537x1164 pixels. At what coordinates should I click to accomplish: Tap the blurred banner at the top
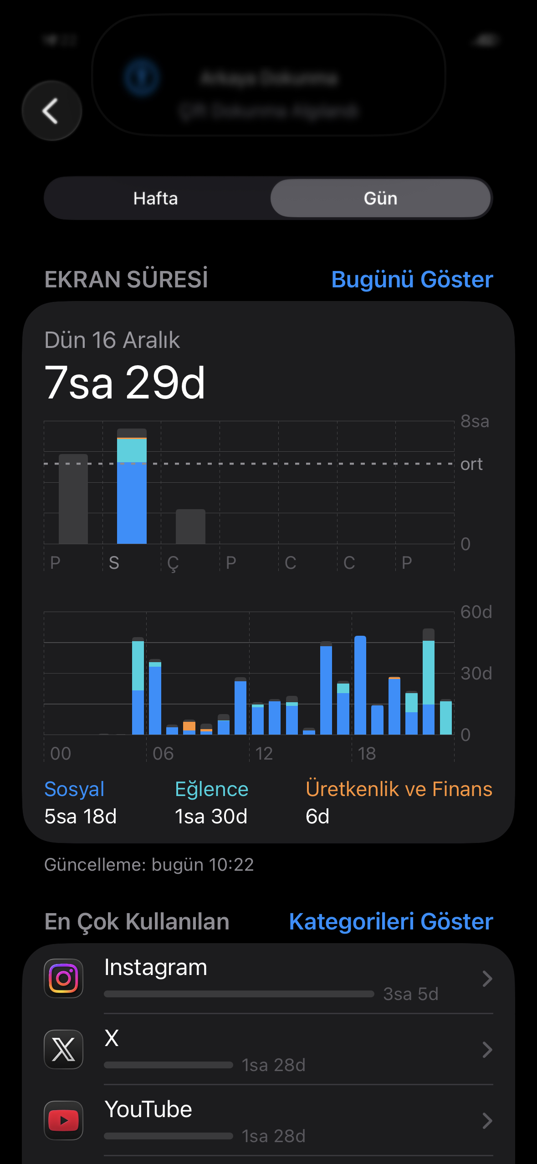pyautogui.click(x=268, y=75)
